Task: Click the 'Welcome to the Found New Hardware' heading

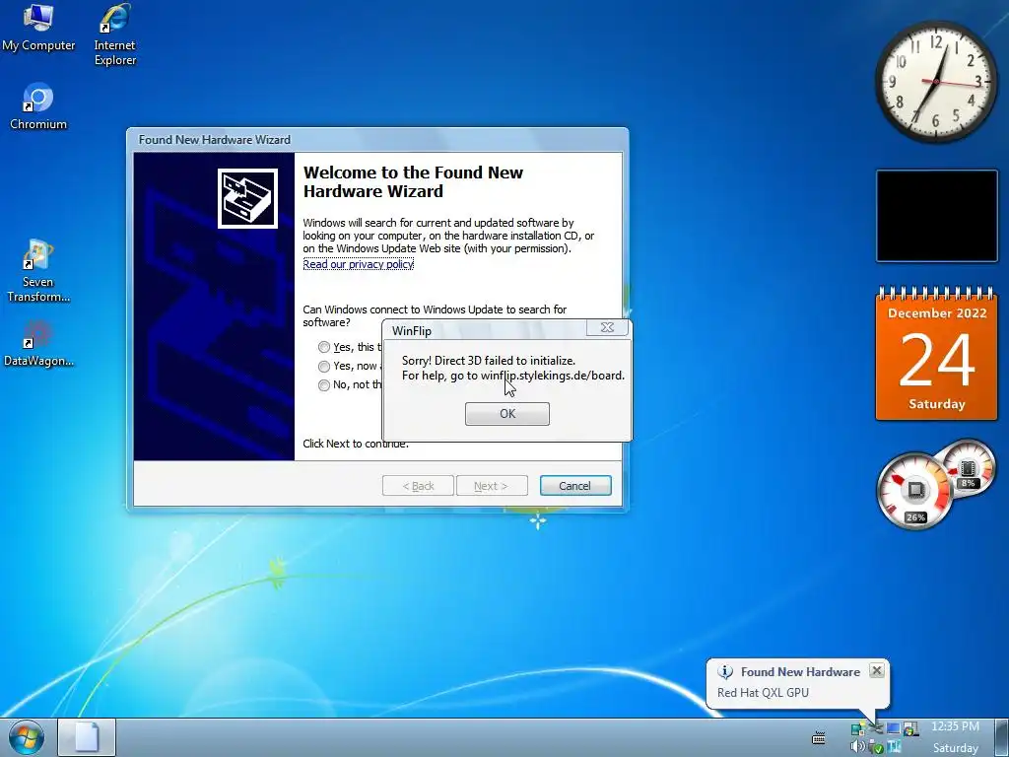Action: [x=413, y=181]
